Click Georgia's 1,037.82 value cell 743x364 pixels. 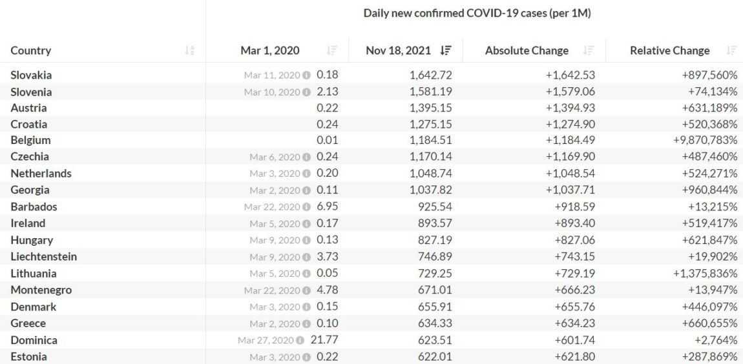pyautogui.click(x=431, y=190)
